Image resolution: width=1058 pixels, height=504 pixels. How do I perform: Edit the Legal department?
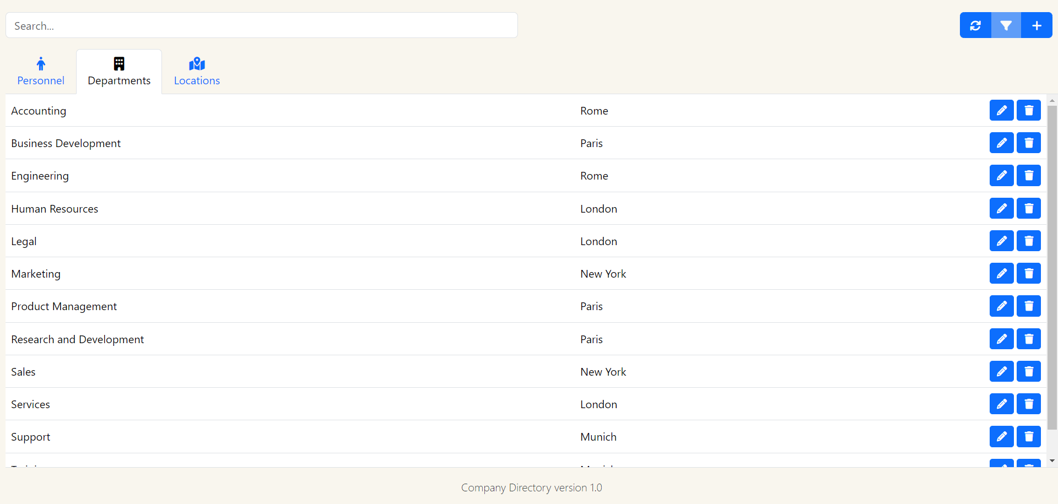[1001, 241]
